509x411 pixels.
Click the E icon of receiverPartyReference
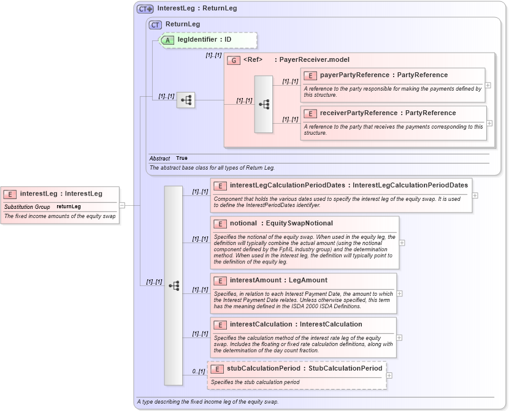310,114
